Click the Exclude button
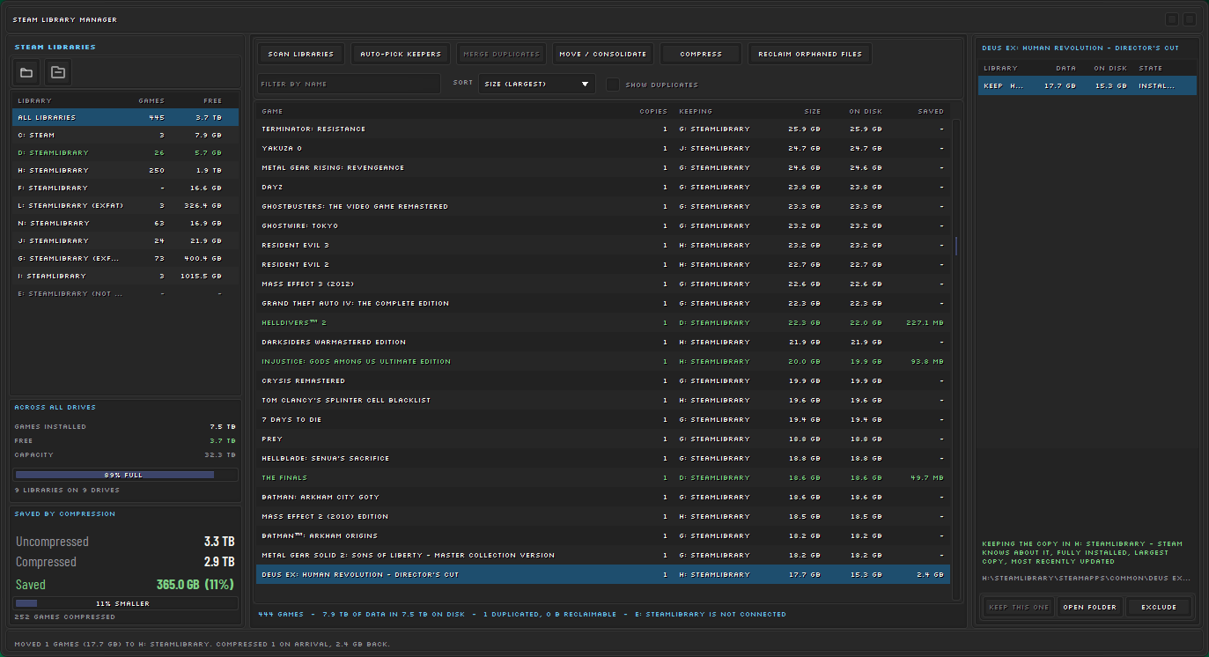The image size is (1209, 657). (1159, 607)
